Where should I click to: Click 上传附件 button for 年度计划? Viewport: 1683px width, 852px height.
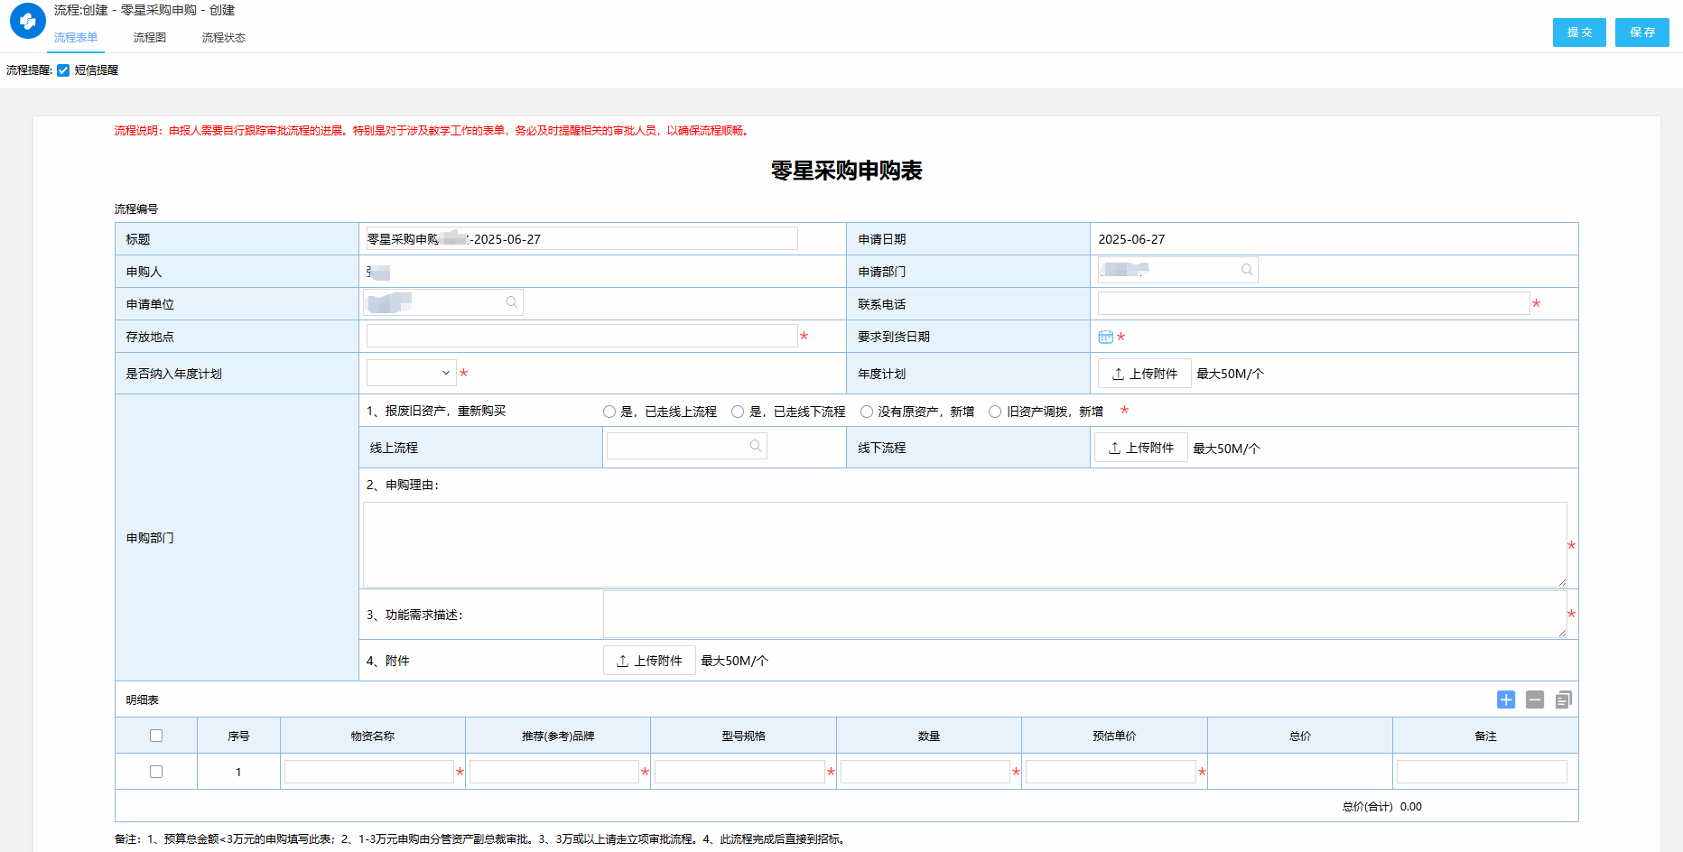click(1144, 374)
